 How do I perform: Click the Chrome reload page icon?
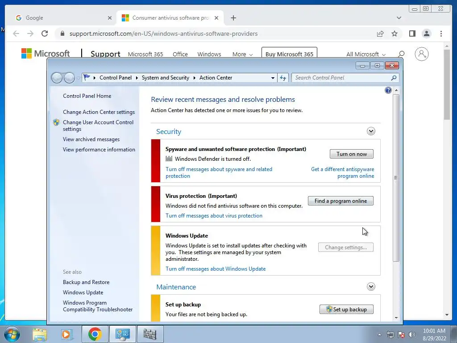point(45,33)
